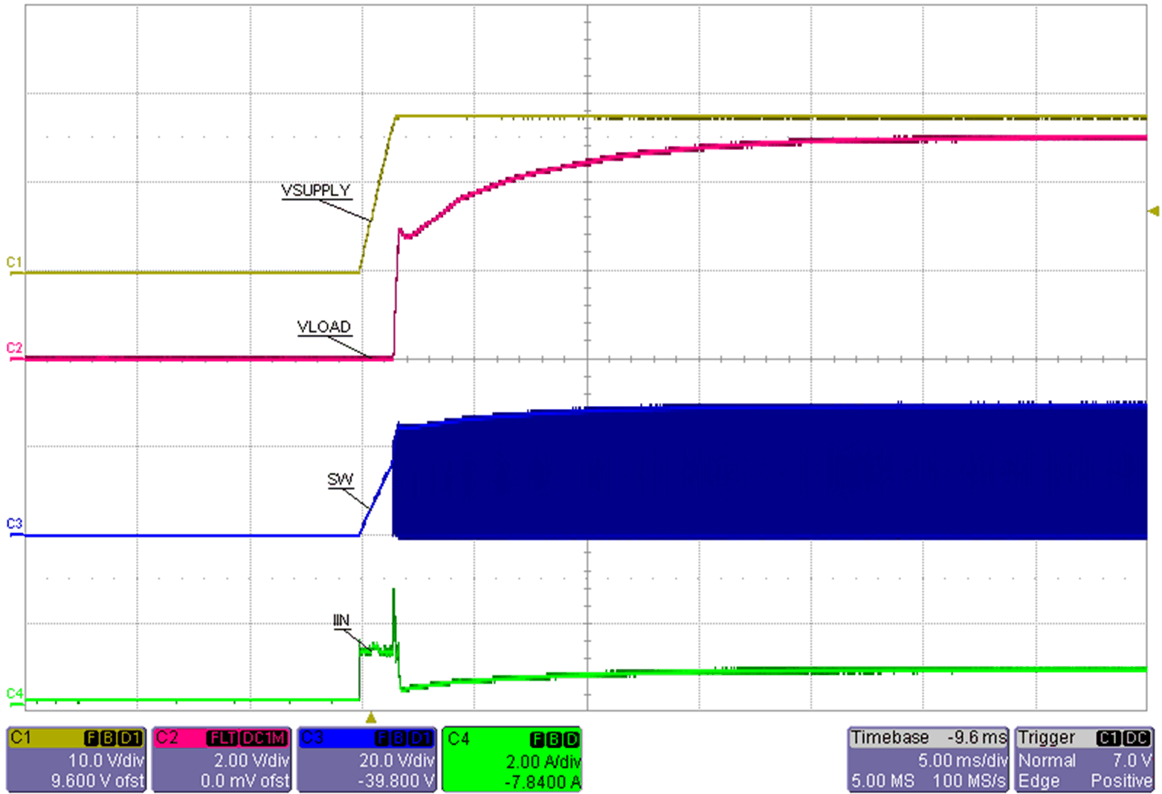Viewport: 1162px width, 794px height.
Task: Select the blue C3 channel descriptor
Action: 367,759
